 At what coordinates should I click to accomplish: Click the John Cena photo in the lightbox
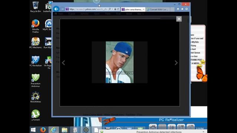point(120,62)
